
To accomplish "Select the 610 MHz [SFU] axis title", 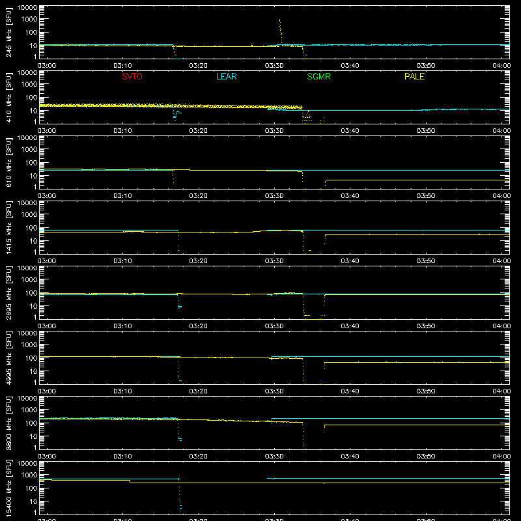I will tap(8, 163).
